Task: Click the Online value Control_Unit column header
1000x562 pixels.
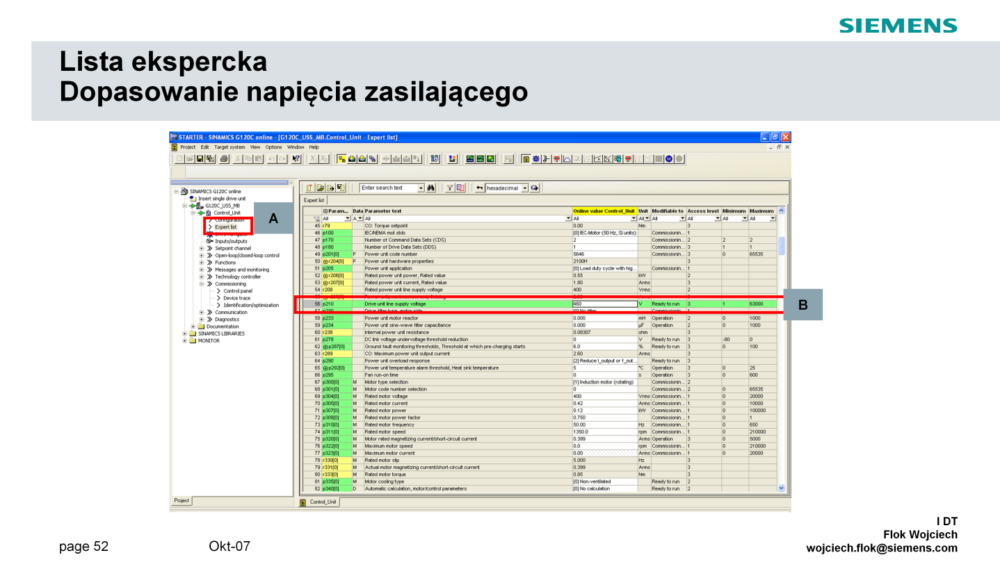Action: pyautogui.click(x=604, y=210)
